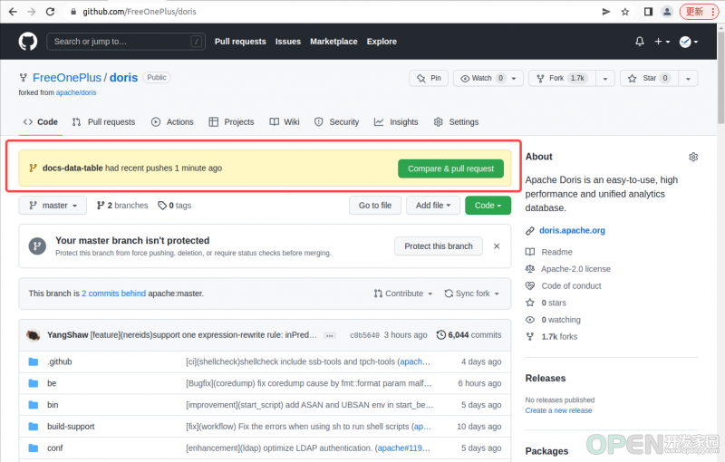
Task: Open build-support folder
Action: pos(71,427)
